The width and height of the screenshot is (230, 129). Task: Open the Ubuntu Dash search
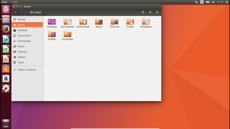(6, 9)
